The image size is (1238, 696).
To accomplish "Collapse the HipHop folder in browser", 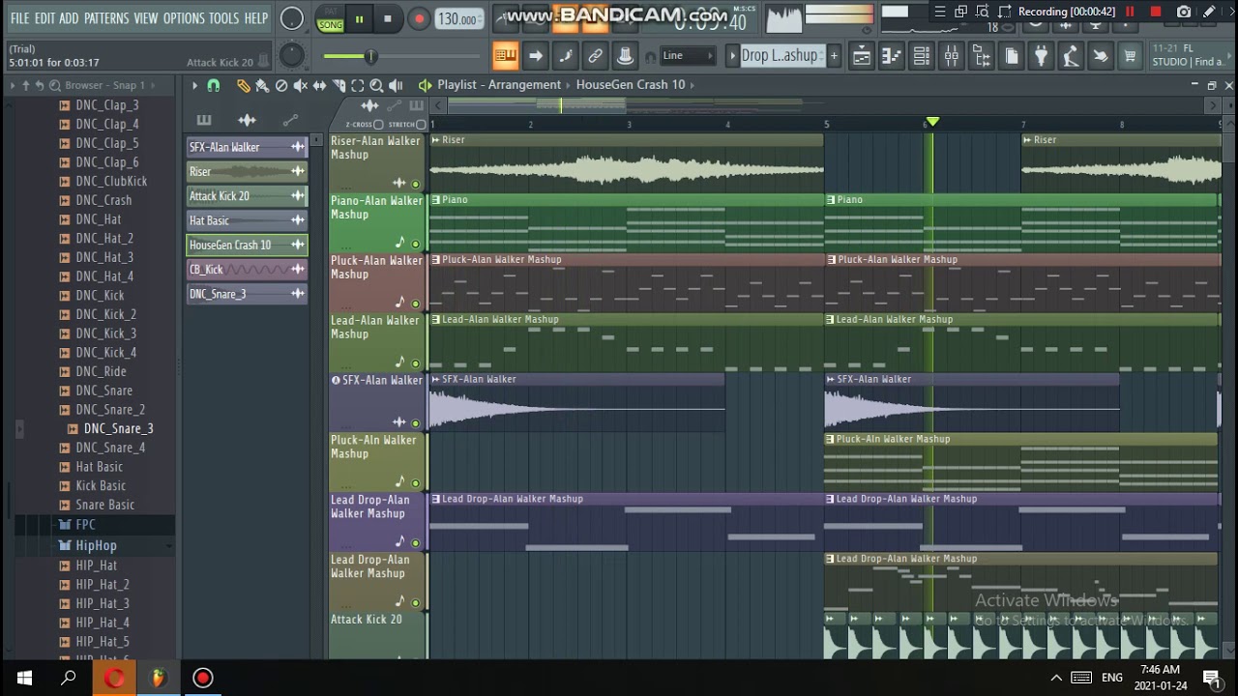I will [x=95, y=545].
